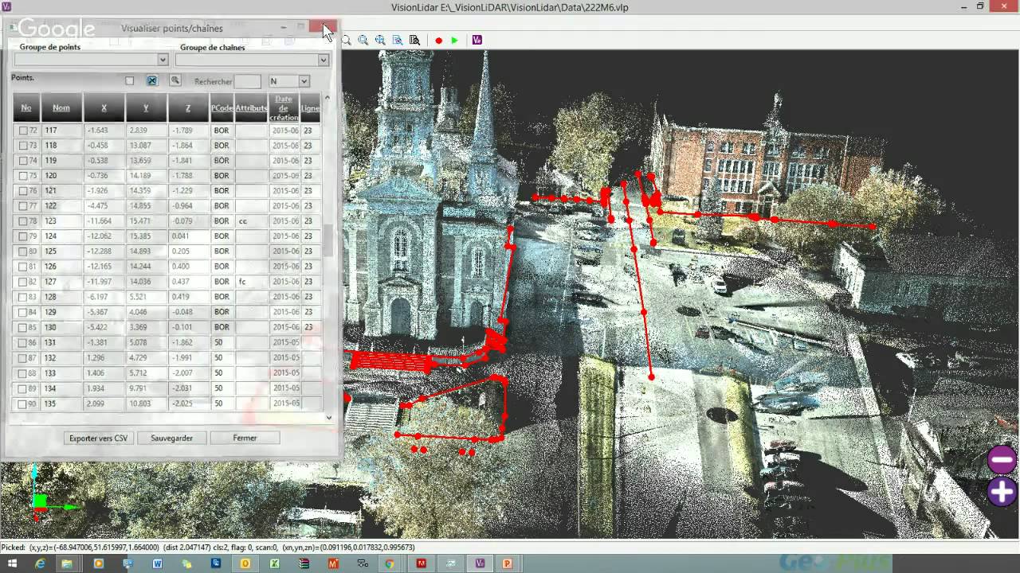
Task: Click the Picked coordinates status bar text
Action: pos(207,548)
